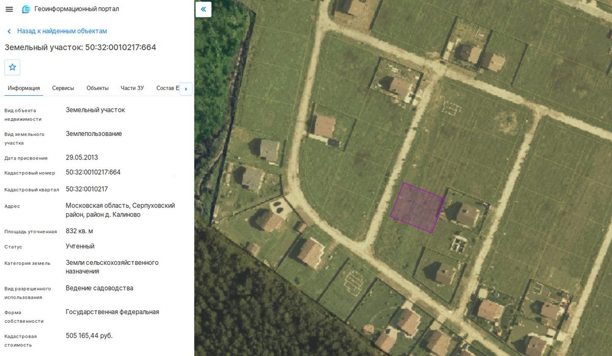
Task: Select the Объекты tab
Action: pyautogui.click(x=97, y=88)
